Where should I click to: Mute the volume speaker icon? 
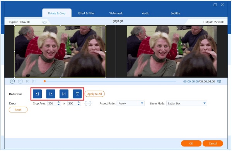pos(219,81)
